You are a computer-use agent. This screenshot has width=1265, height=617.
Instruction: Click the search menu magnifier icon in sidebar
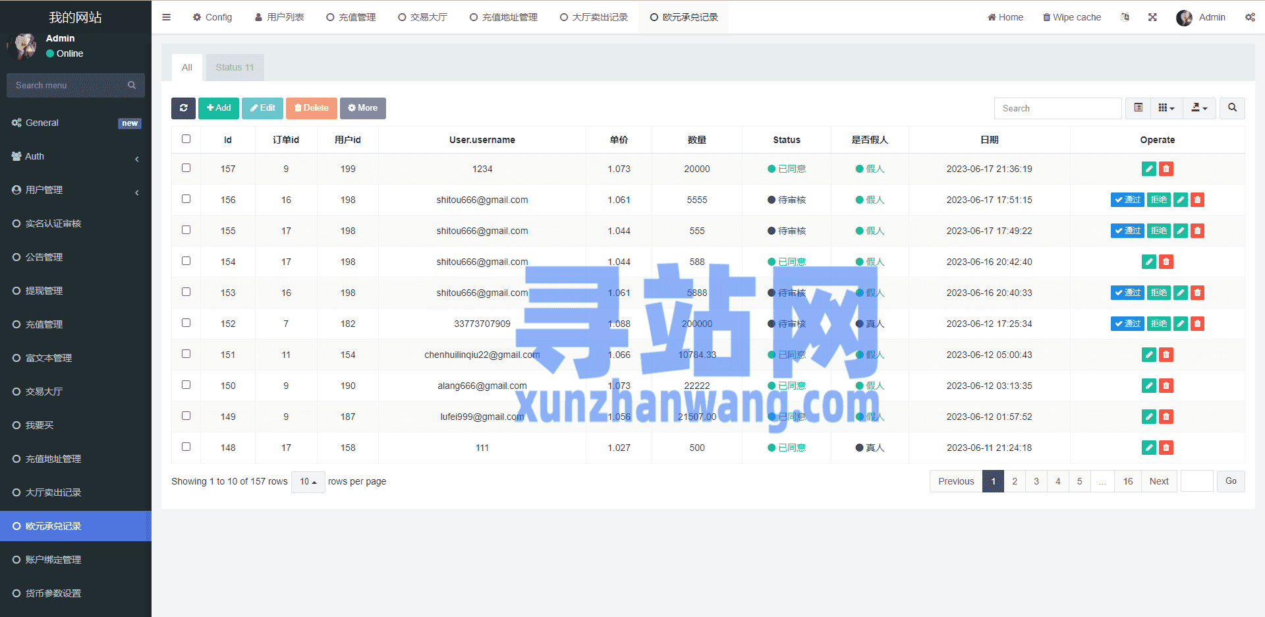point(132,85)
